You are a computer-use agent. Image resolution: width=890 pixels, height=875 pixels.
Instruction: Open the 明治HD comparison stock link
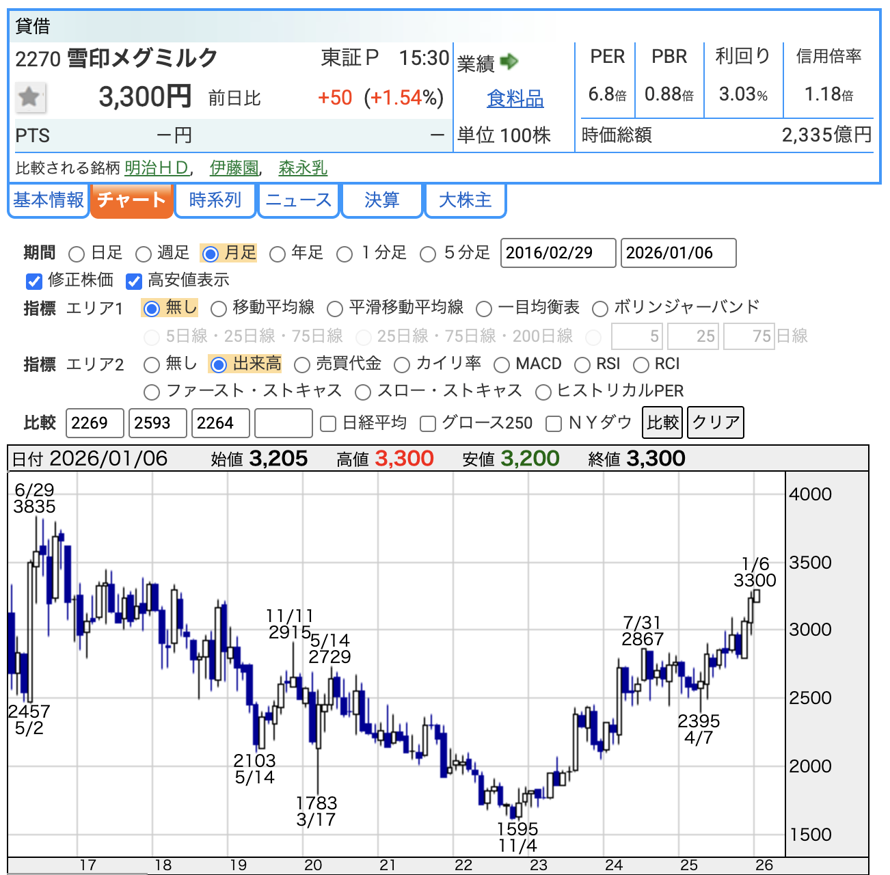coord(157,168)
